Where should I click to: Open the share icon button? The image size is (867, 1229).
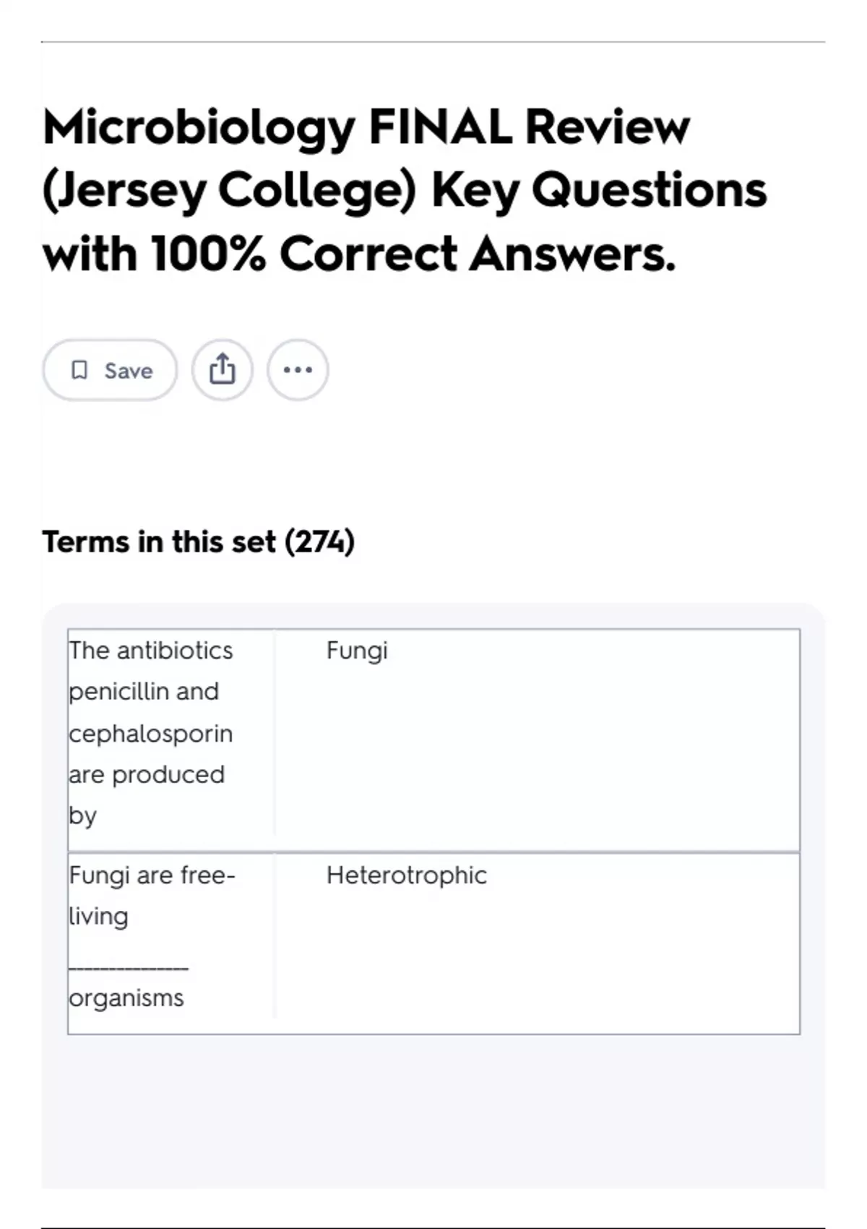[223, 370]
